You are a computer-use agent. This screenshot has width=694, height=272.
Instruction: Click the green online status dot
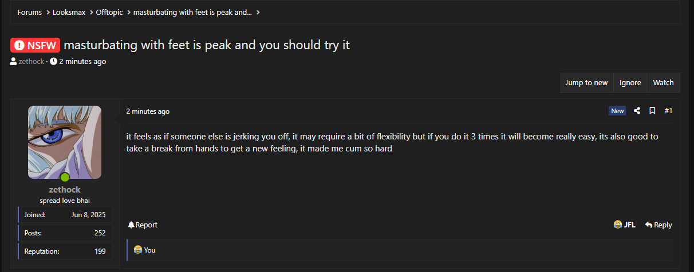pos(65,177)
